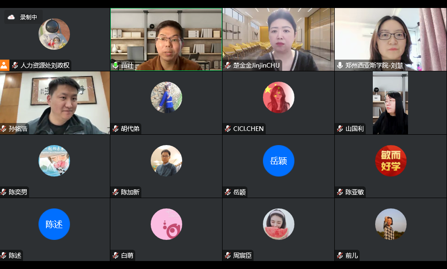Click the watermelon avatar of 周宸臣
447x269 pixels.
(x=278, y=224)
